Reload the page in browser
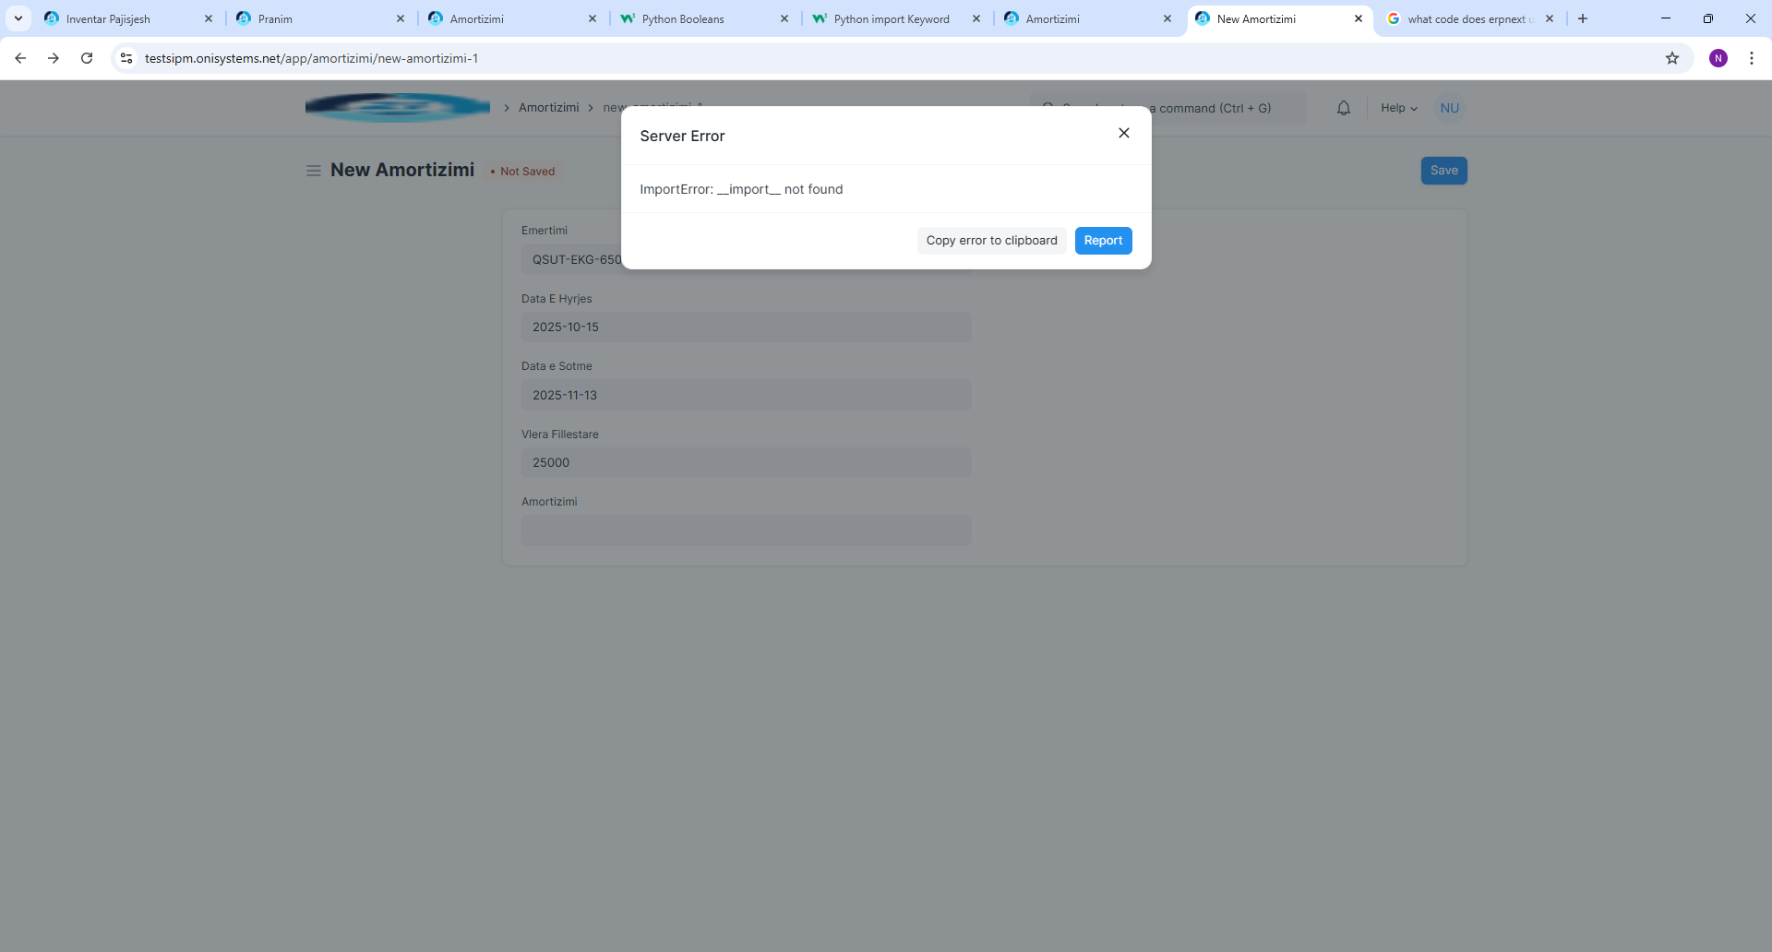This screenshot has height=952, width=1772. pos(87,58)
